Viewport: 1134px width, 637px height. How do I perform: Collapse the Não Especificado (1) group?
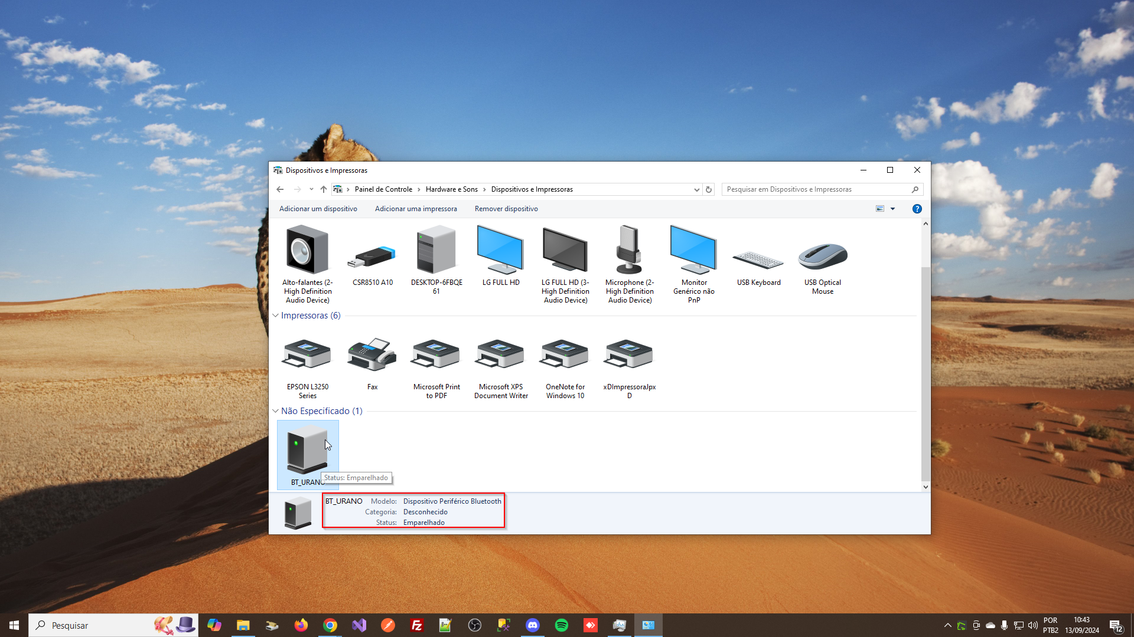(x=275, y=411)
